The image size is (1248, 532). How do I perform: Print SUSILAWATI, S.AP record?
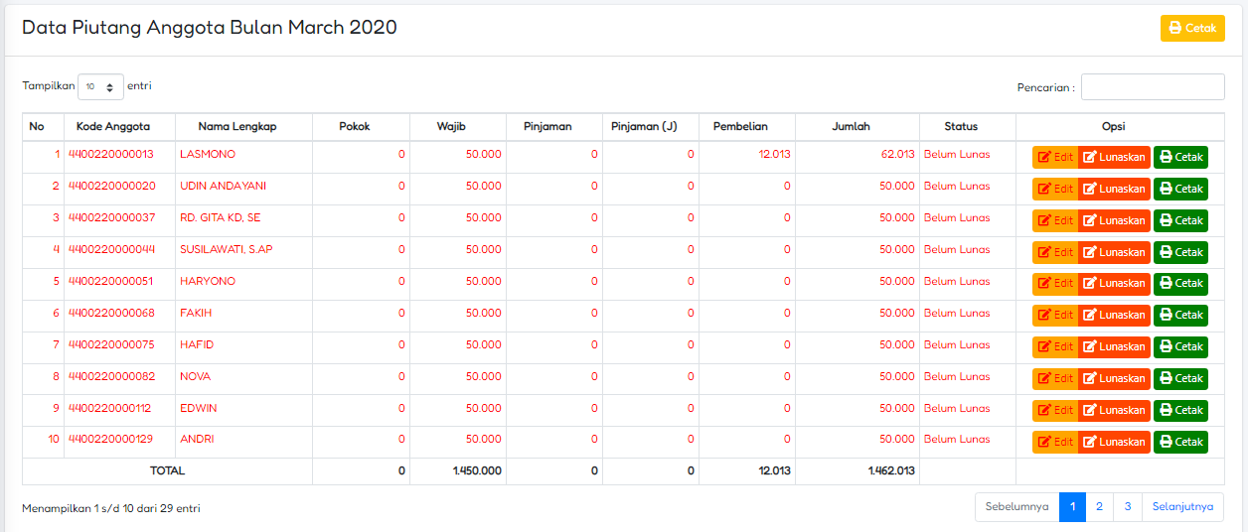(1180, 252)
